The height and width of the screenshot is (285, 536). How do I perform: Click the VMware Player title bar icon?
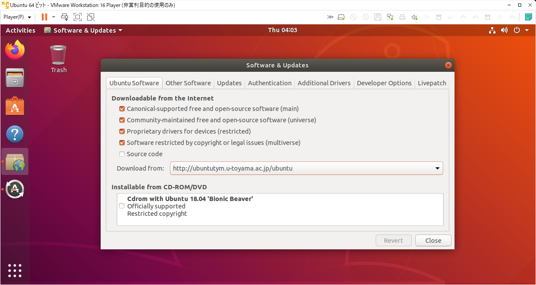point(5,5)
